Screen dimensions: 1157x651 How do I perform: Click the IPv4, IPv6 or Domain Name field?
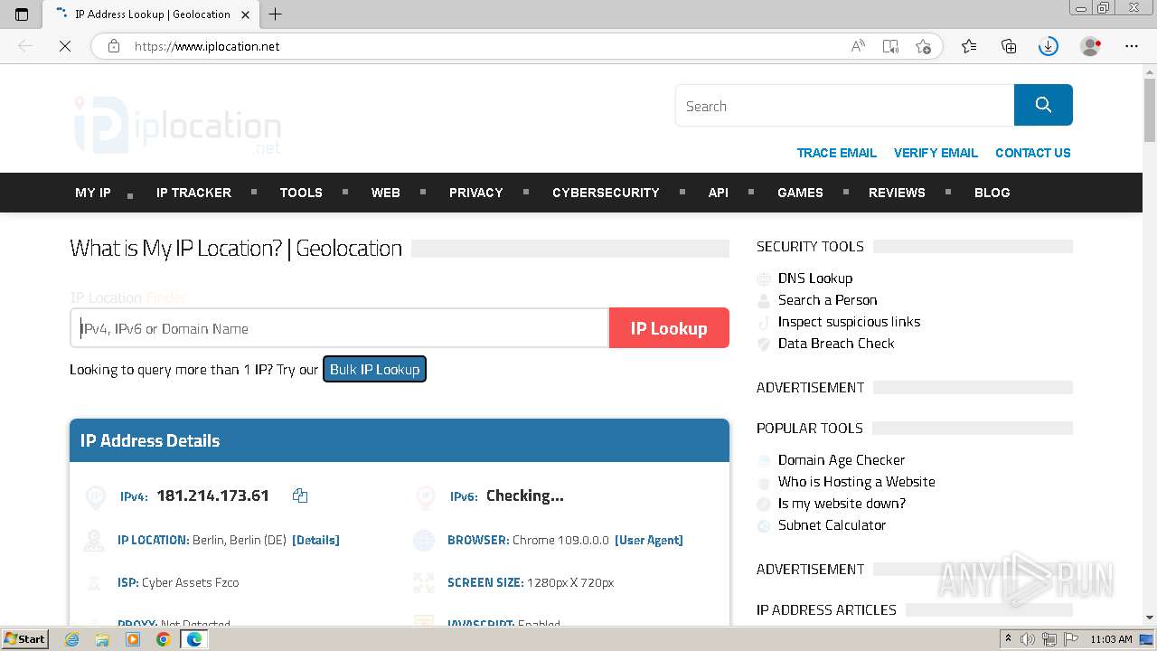(340, 328)
